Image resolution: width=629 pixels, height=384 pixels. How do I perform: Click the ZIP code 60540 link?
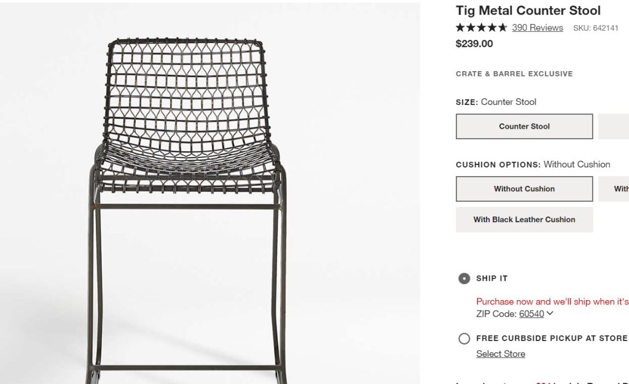click(531, 314)
